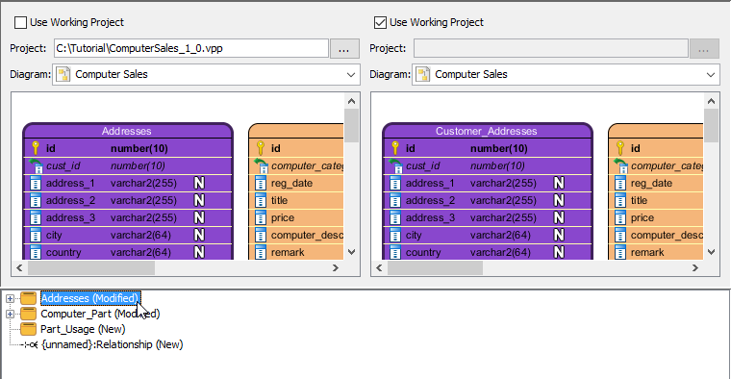Viewport: 731px width, 379px height.
Task: Click key icon of right orange table id
Action: click(620, 148)
